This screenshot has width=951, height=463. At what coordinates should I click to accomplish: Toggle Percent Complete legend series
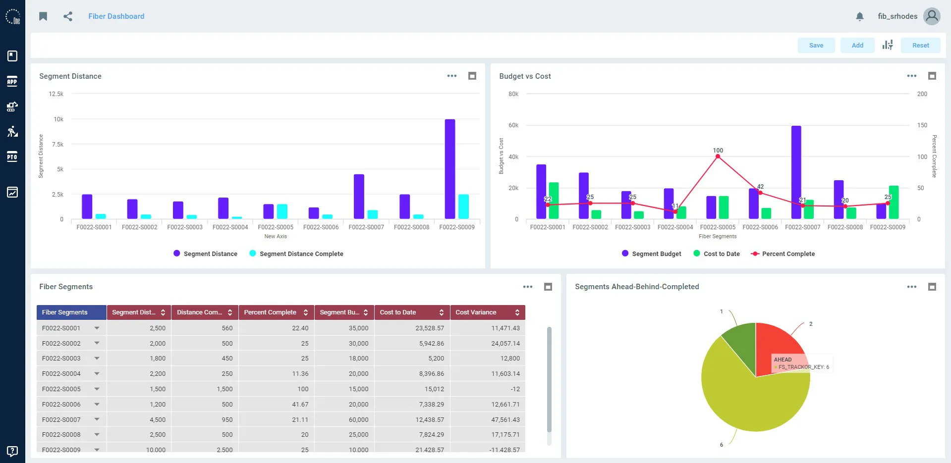pos(783,254)
